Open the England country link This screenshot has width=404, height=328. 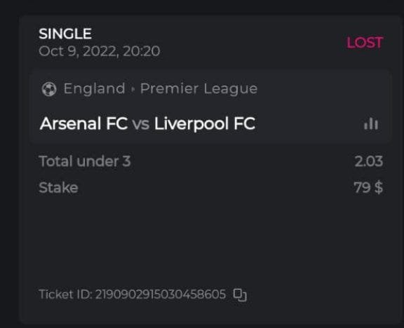[x=94, y=89]
